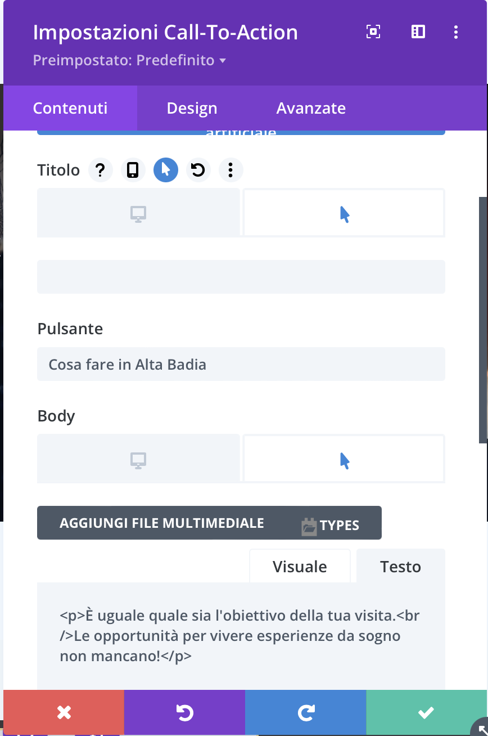Screen dimensions: 488x736
Task: Switch to the Design tab
Action: pyautogui.click(x=192, y=108)
